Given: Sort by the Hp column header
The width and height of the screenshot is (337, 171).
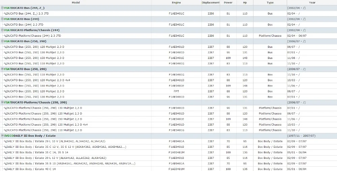Looking at the screenshot, I should (245, 3).
